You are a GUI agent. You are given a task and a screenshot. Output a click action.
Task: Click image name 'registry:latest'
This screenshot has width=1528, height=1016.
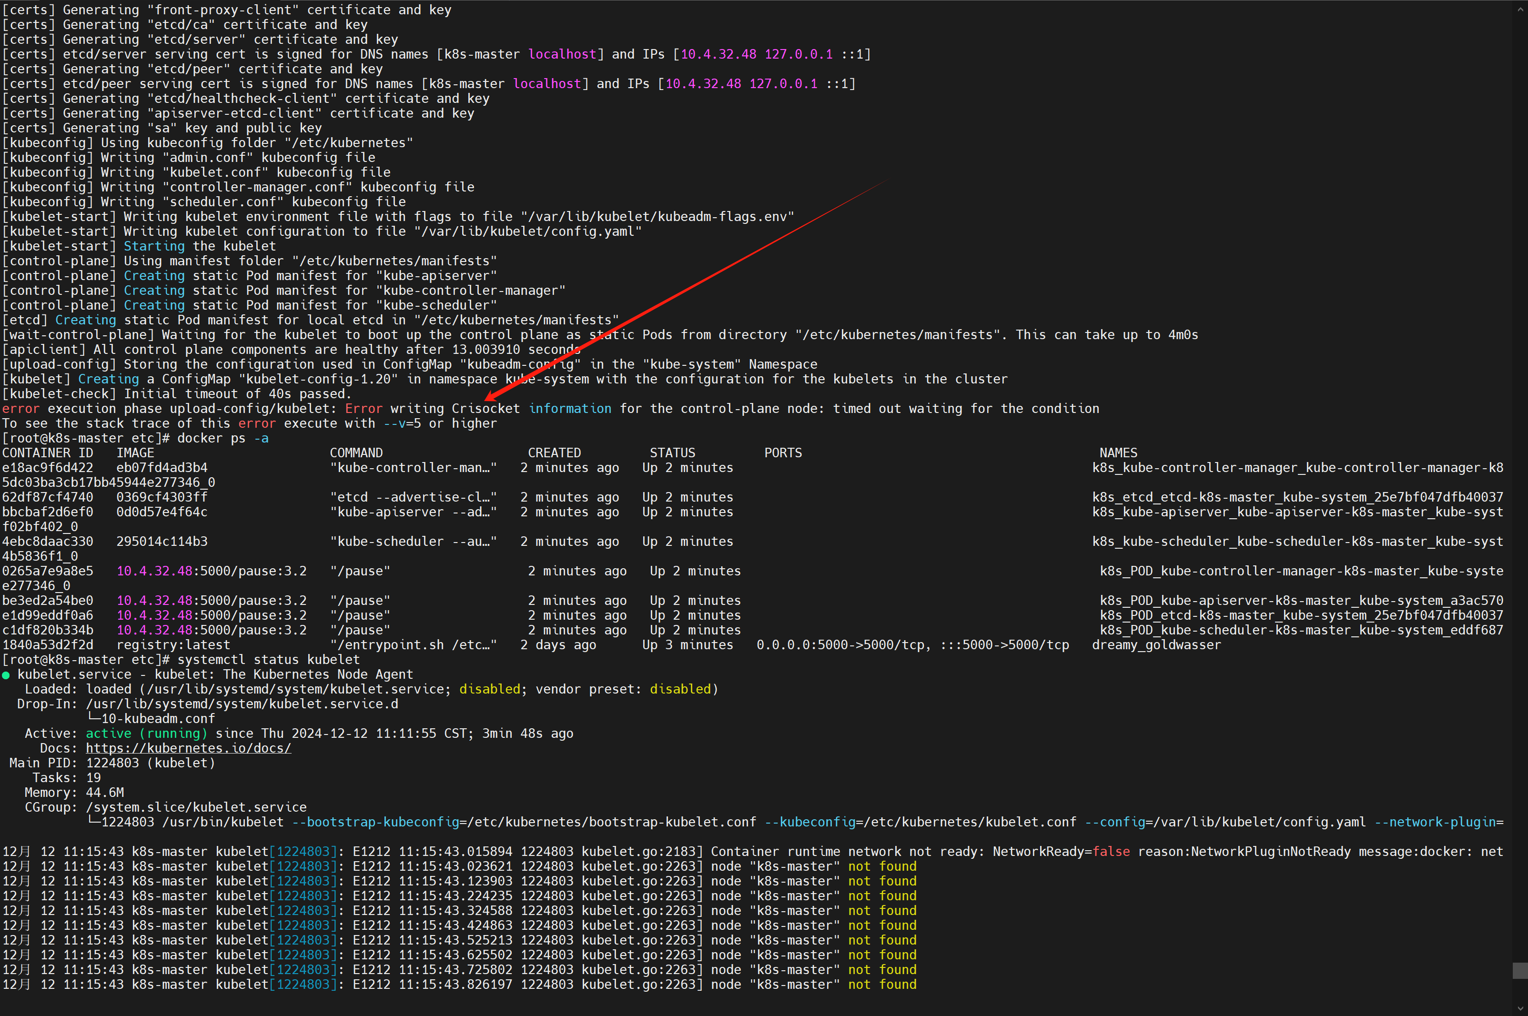(173, 645)
